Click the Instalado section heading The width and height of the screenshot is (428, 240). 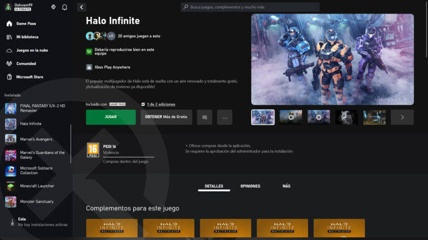(12, 95)
